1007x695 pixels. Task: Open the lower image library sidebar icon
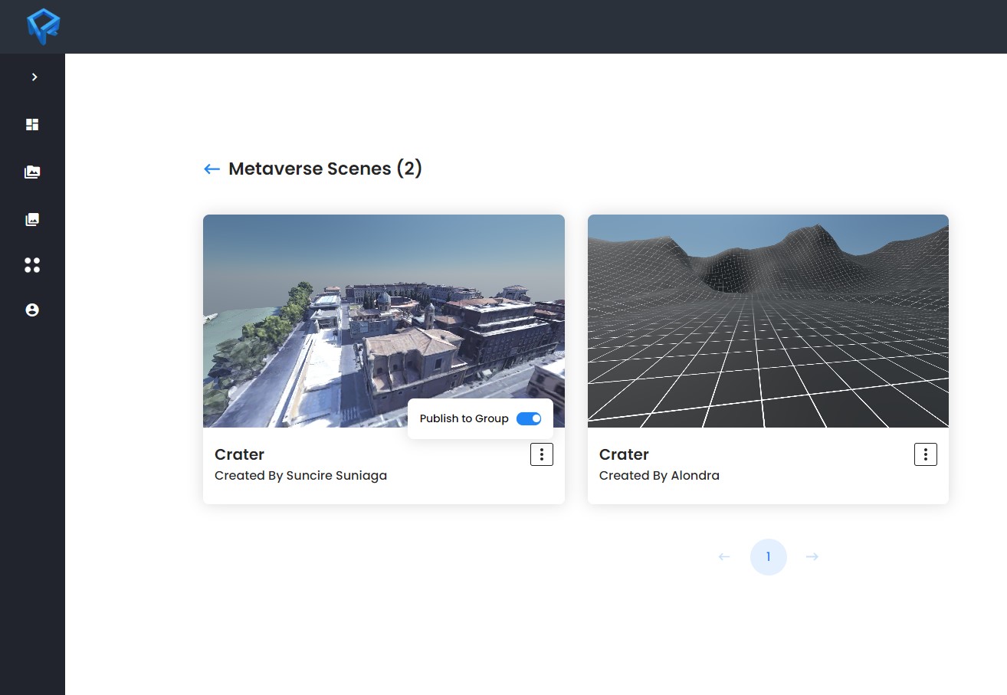32,219
